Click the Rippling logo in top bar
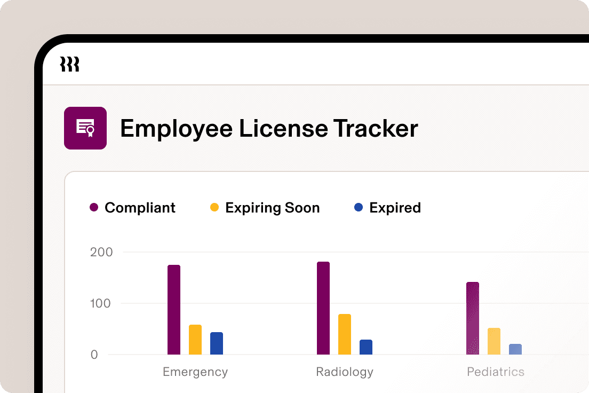Screen dimensions: 589x393 tap(69, 64)
